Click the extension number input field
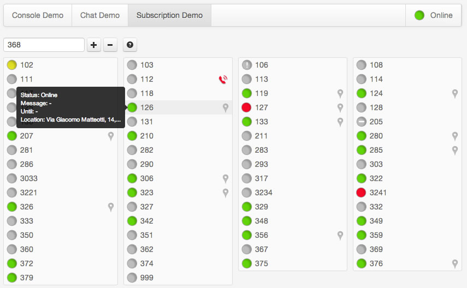 (x=44, y=45)
